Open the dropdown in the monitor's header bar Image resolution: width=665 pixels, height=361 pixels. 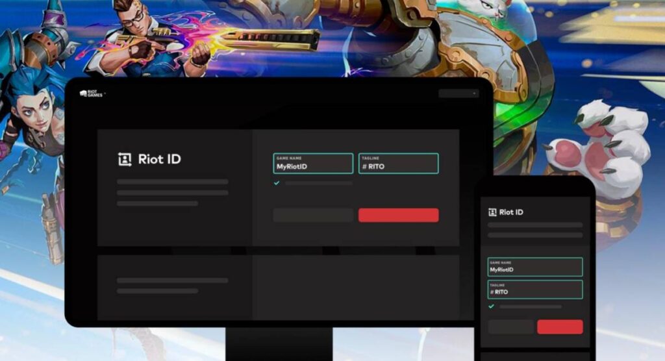[458, 93]
